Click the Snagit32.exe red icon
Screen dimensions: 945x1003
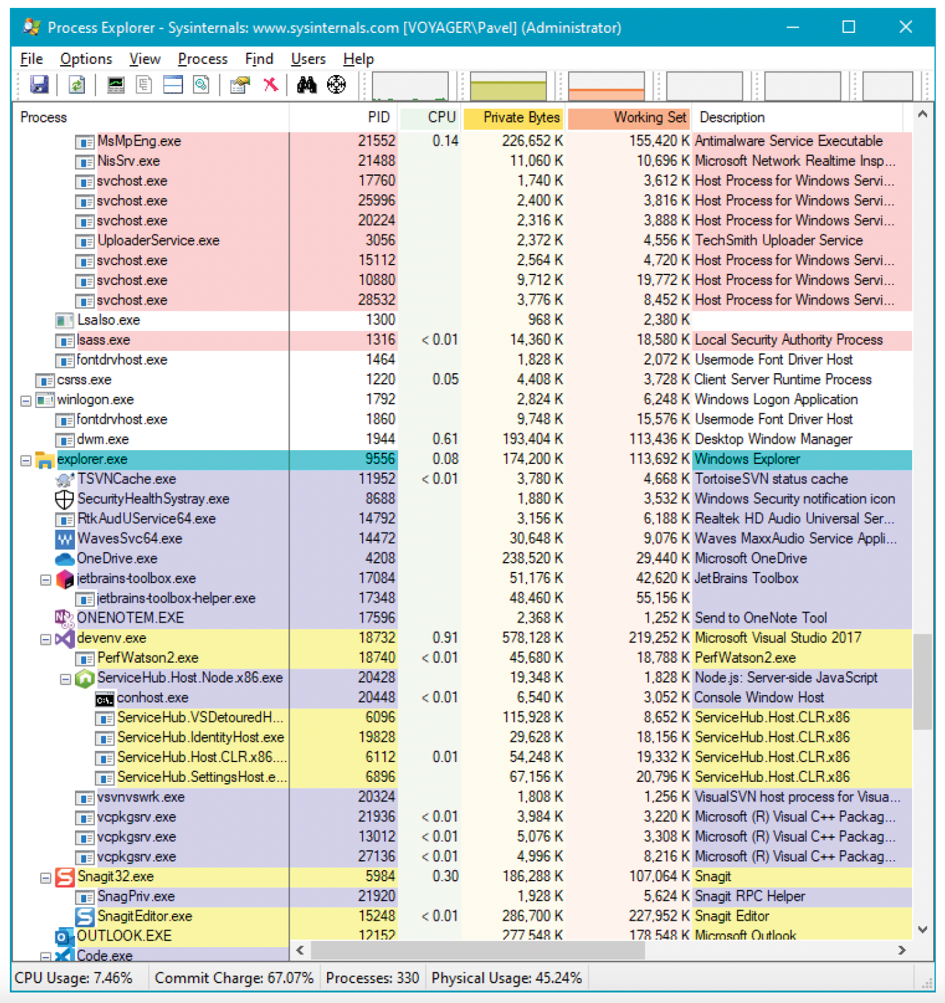[64, 877]
